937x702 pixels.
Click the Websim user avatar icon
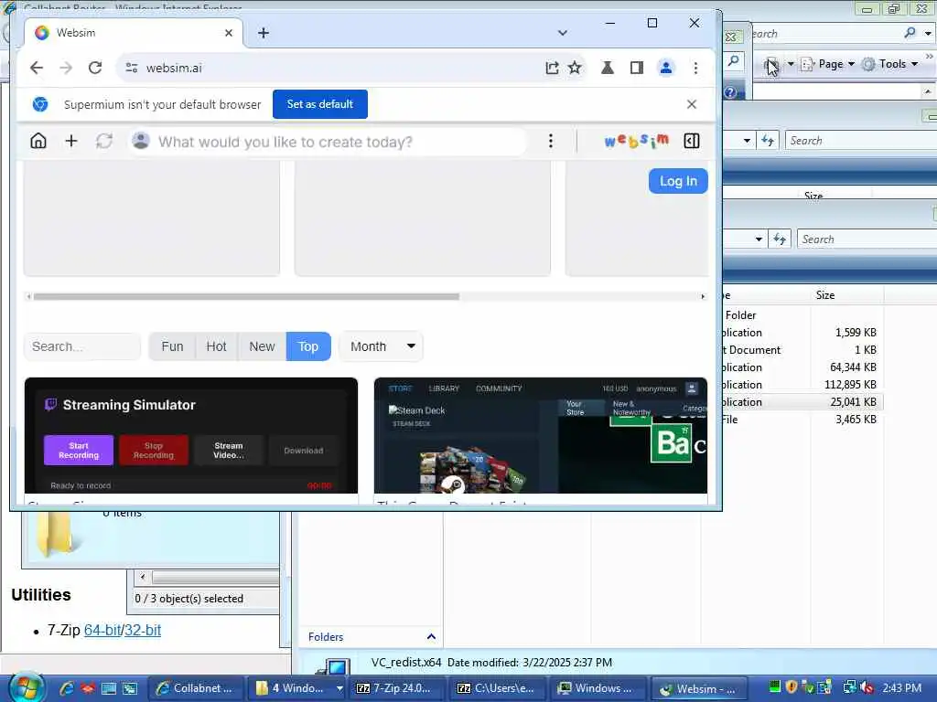[141, 141]
